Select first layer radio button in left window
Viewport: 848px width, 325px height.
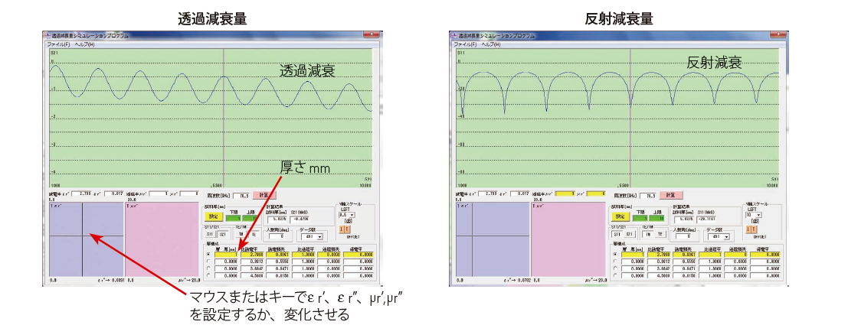pyautogui.click(x=207, y=254)
